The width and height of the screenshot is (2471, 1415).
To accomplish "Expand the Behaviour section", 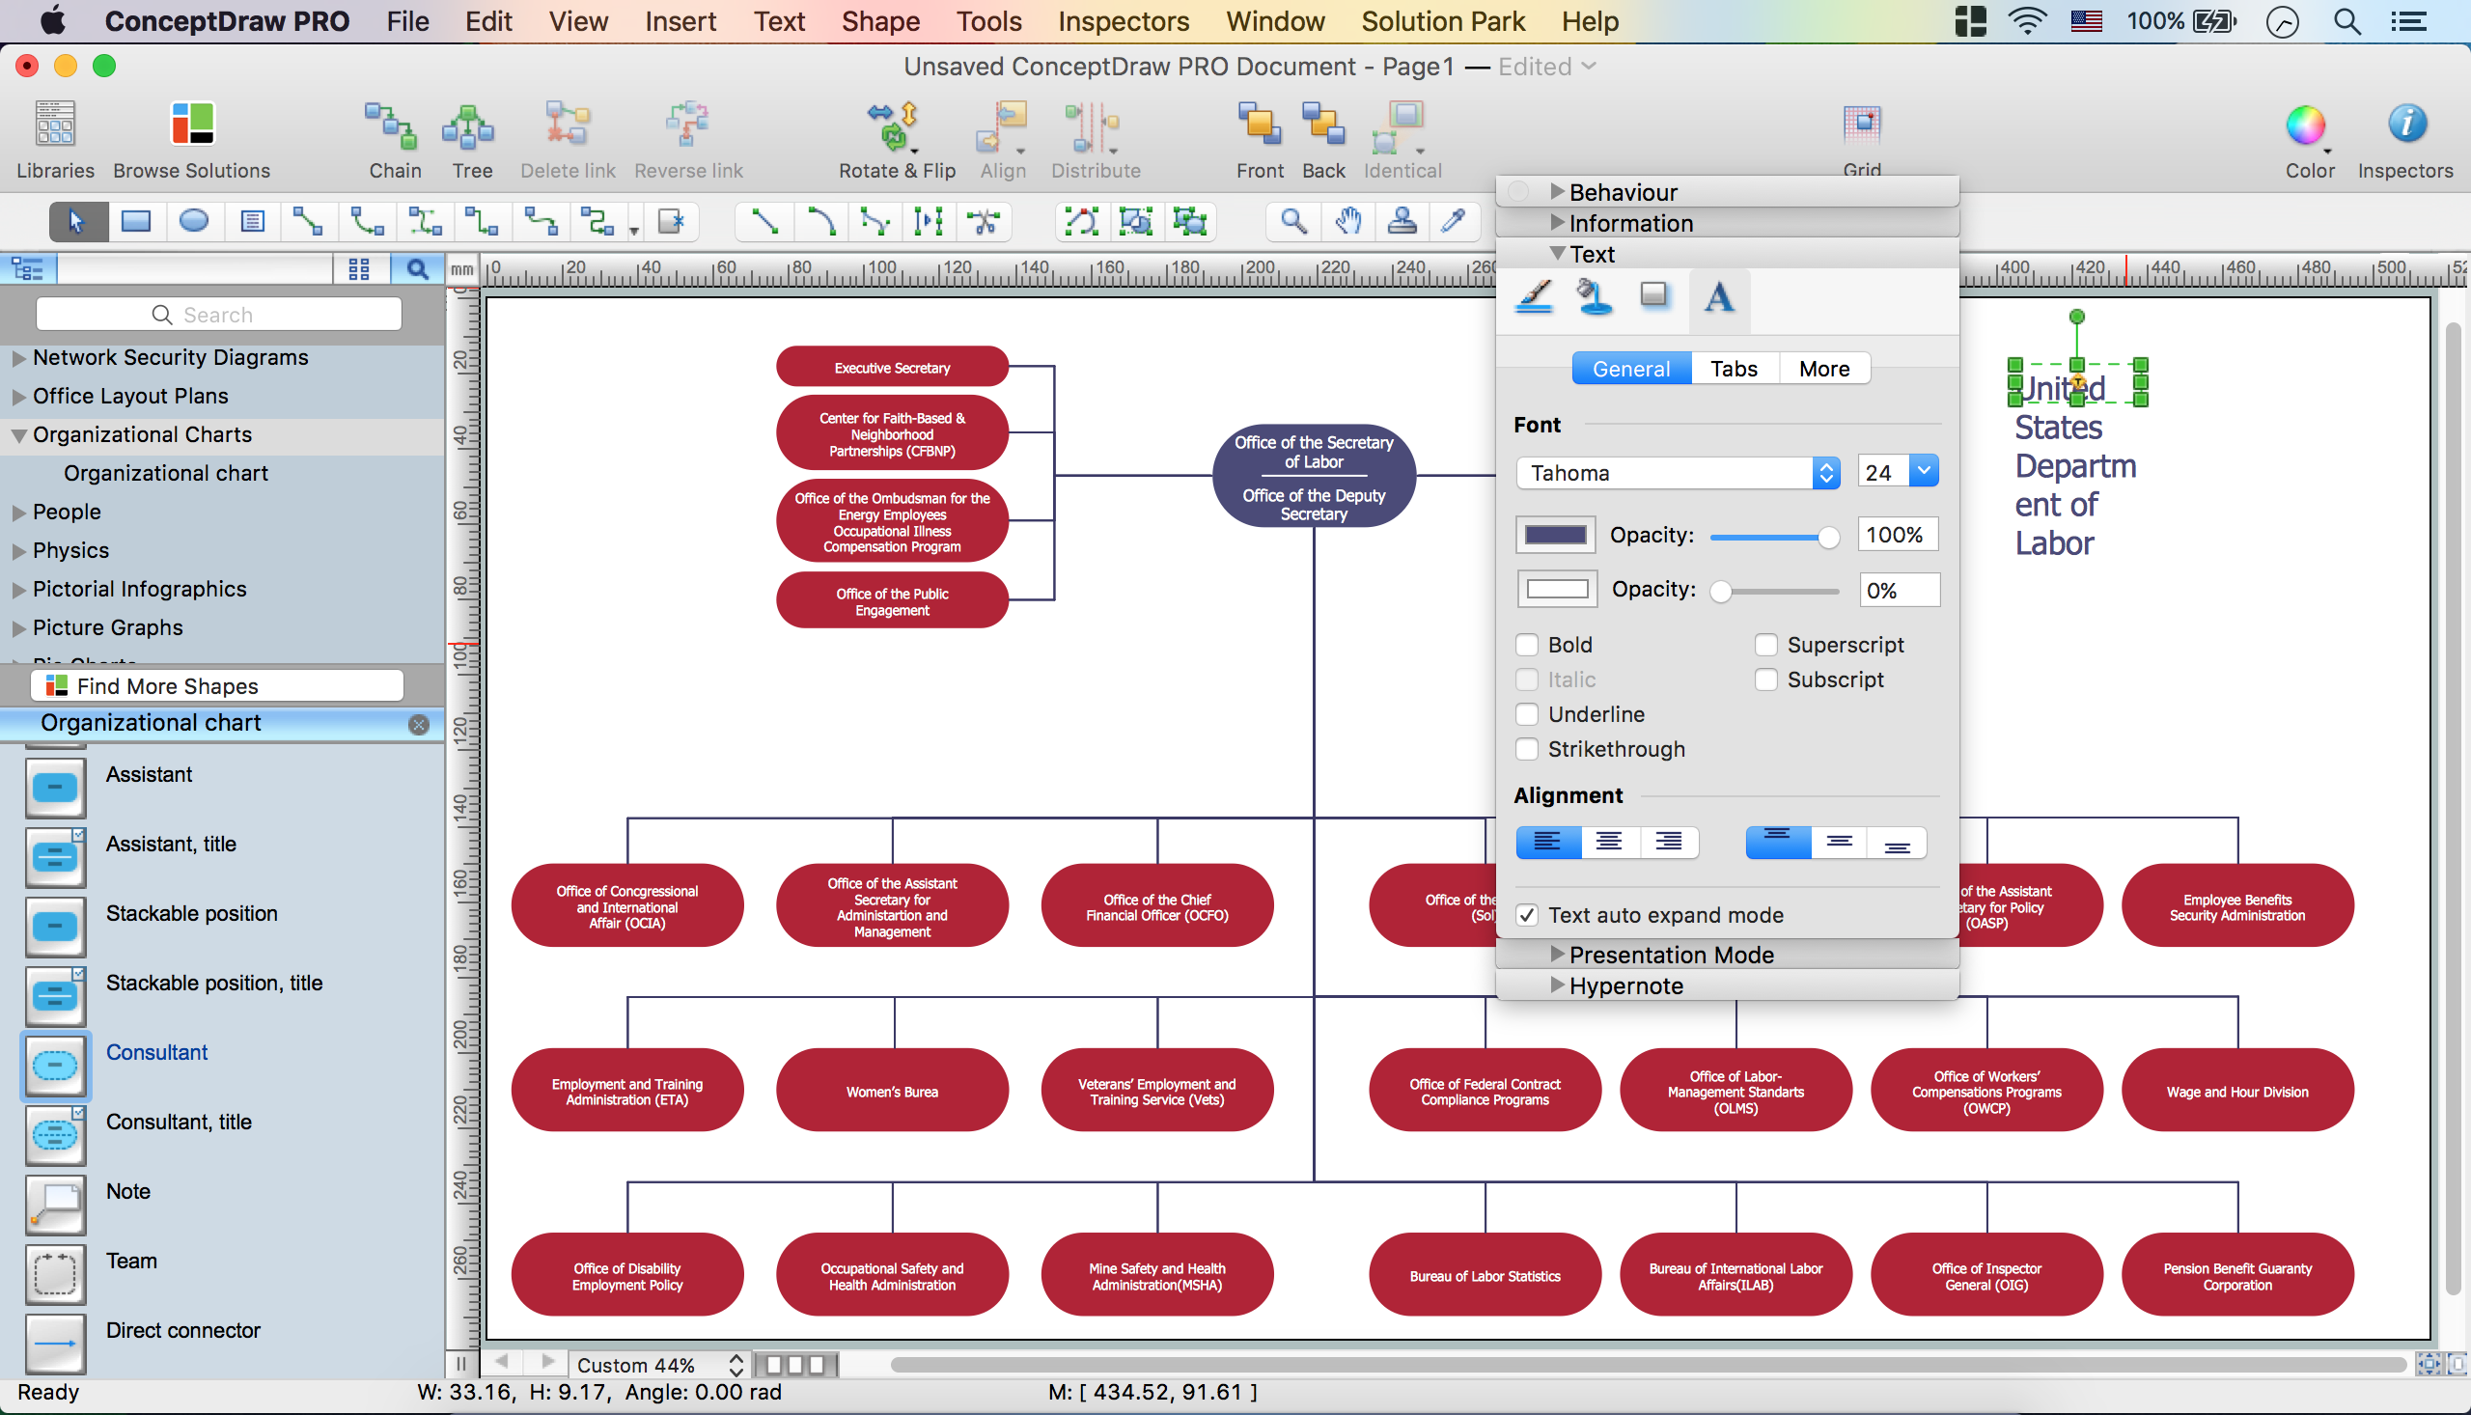I will pyautogui.click(x=1557, y=191).
